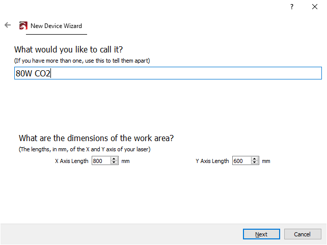
Task: Decrease the Y Axis Length with down arrow
Action: coord(254,163)
